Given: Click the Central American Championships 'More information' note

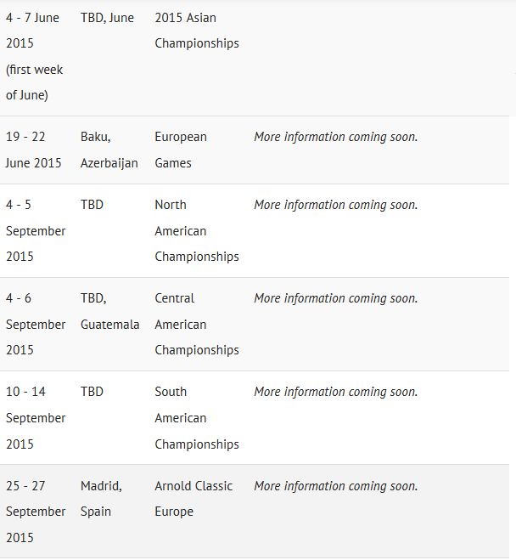Looking at the screenshot, I should click(x=335, y=298).
